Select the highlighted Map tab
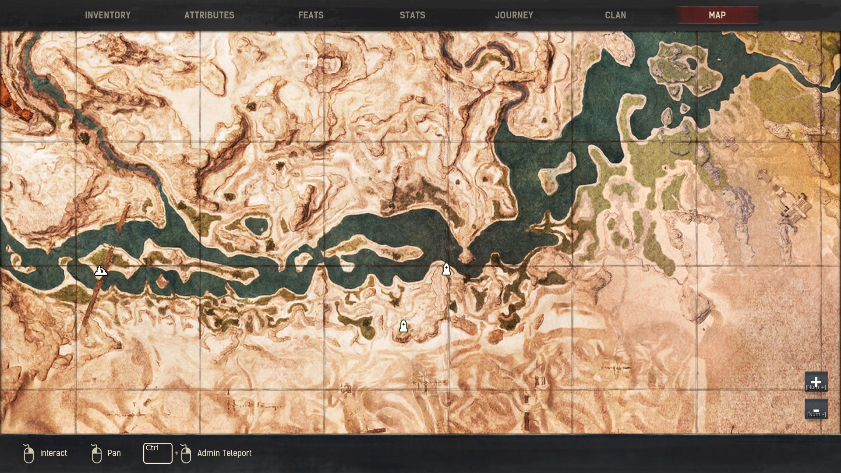 [717, 15]
